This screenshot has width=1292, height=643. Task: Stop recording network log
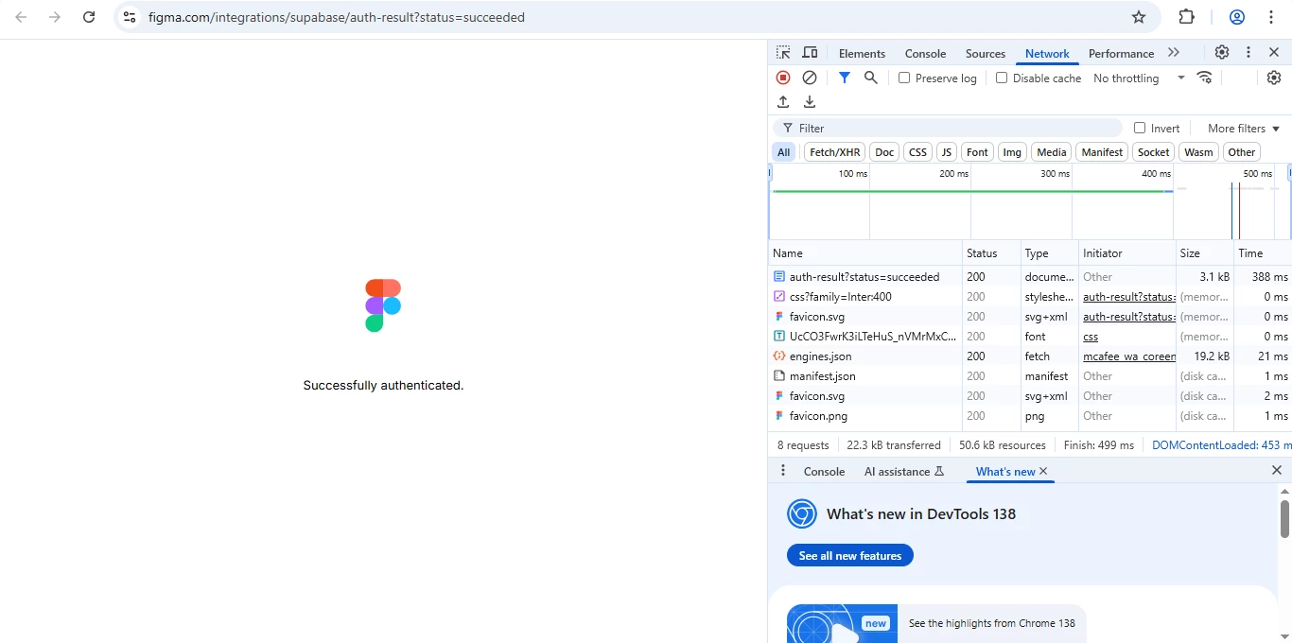[783, 78]
